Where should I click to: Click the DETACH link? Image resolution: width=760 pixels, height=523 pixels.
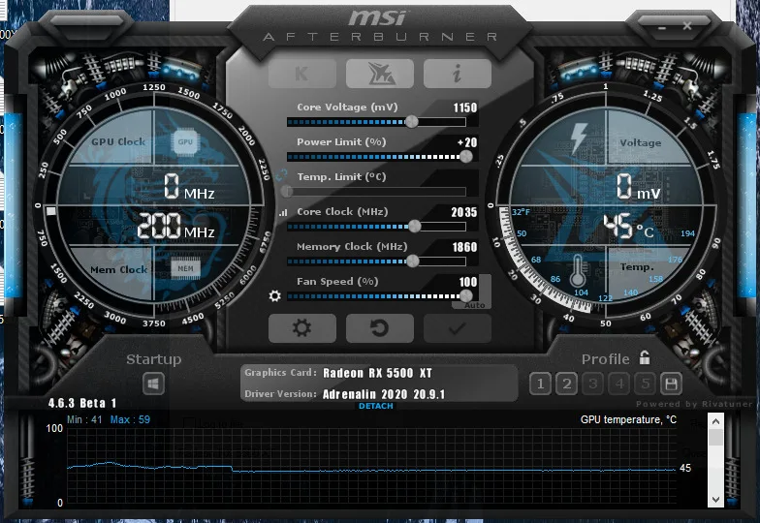(x=376, y=406)
